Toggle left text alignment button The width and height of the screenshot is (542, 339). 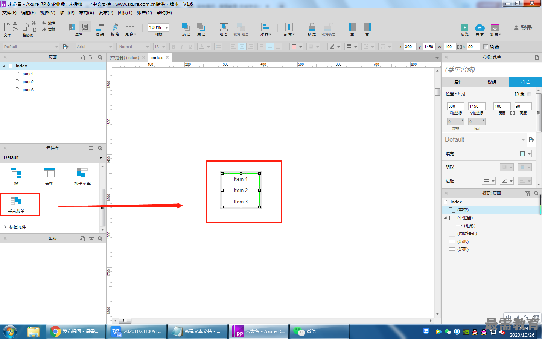coord(233,47)
